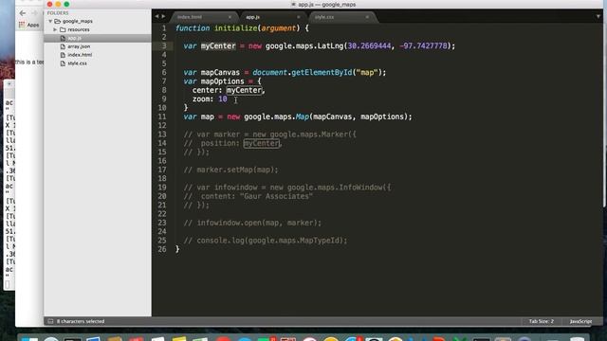607x341 pixels.
Task: Click the commented marker.setMap(map) line
Action: [x=230, y=170]
